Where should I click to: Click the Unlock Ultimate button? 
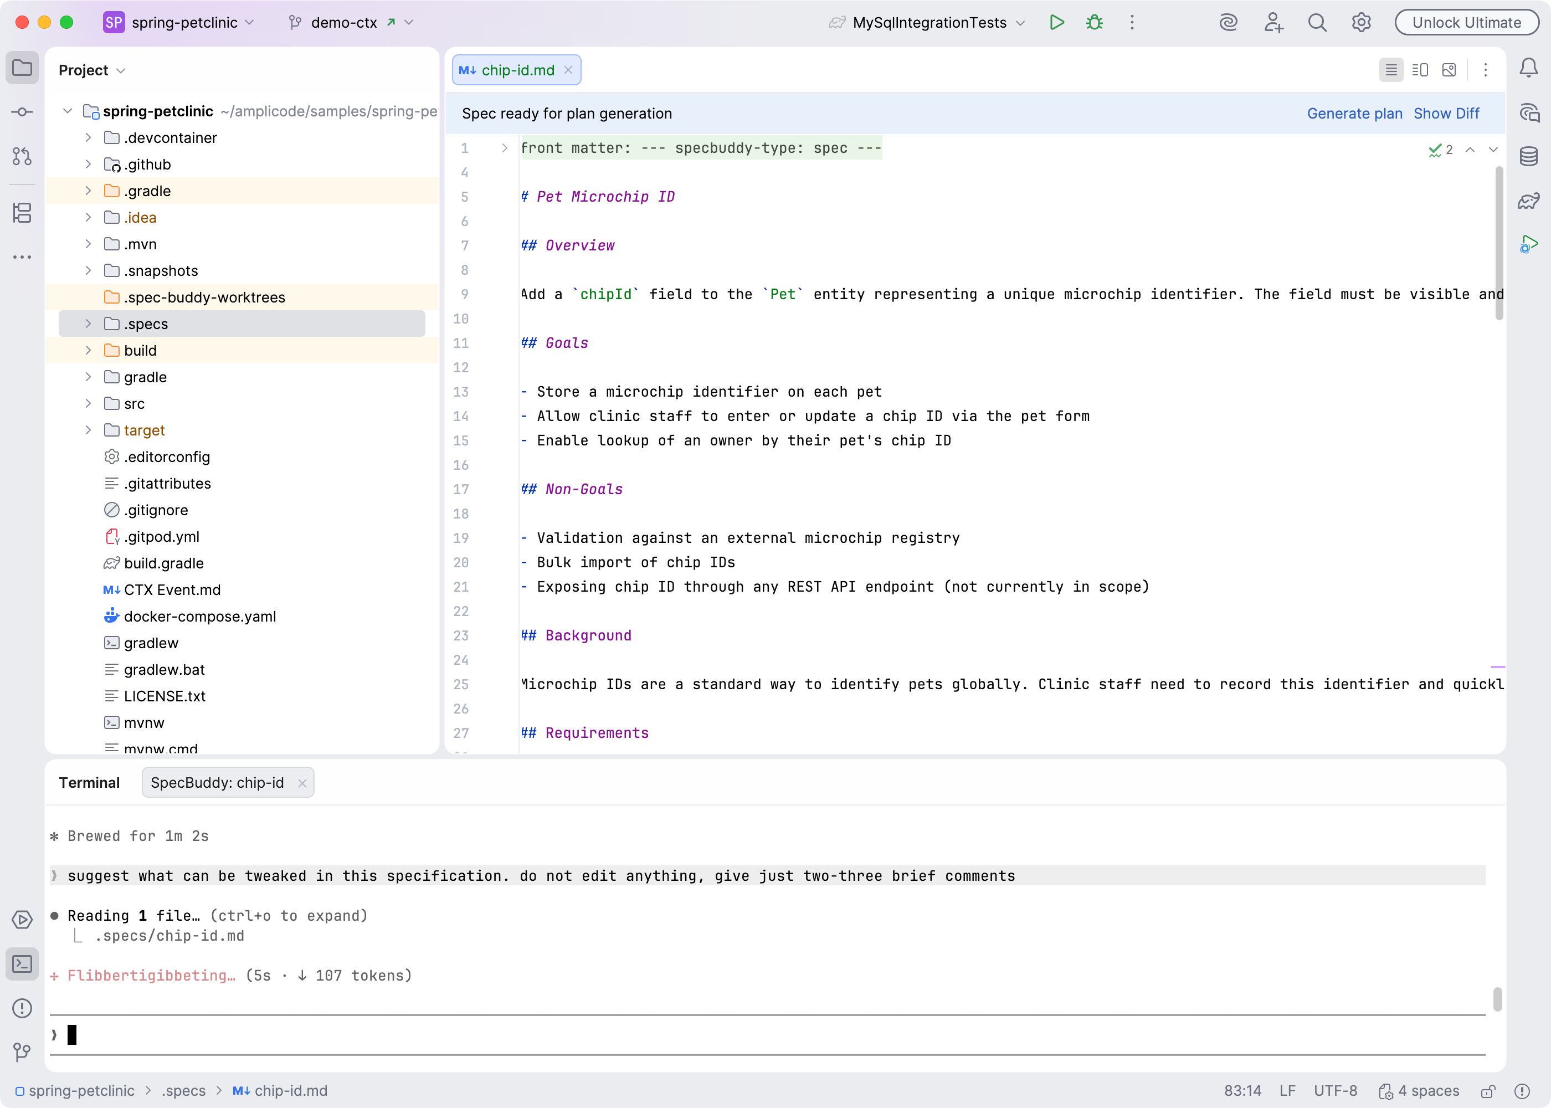(1466, 23)
